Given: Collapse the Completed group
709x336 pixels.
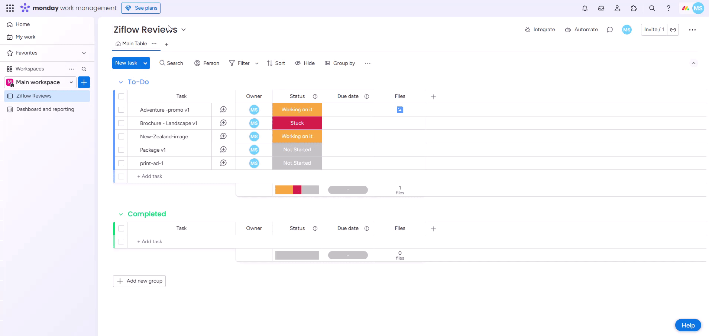Looking at the screenshot, I should (x=121, y=214).
